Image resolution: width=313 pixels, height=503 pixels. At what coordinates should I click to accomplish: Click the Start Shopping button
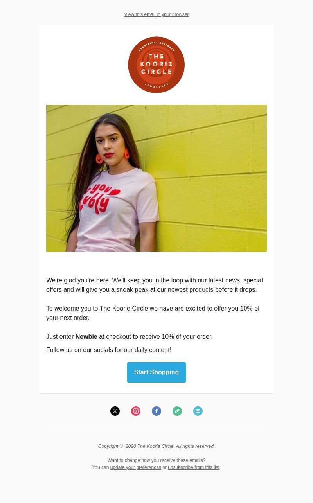[x=156, y=372]
